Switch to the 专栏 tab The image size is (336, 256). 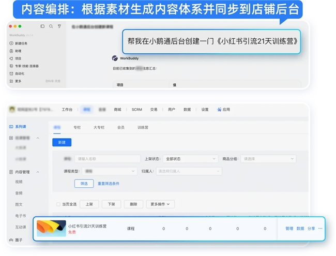point(77,127)
